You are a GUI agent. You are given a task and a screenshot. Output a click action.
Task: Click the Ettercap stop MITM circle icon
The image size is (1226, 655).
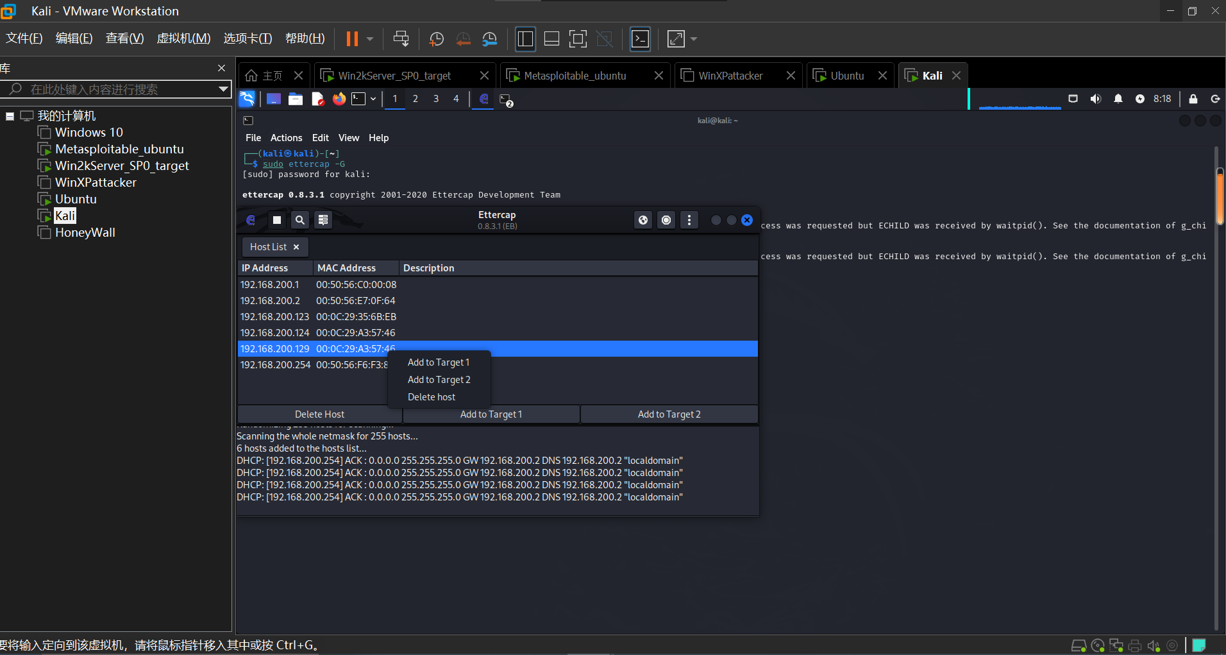pyautogui.click(x=667, y=220)
